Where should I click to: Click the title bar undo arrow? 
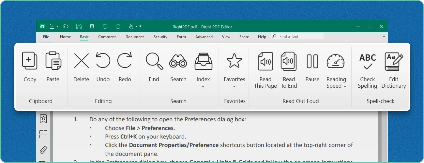[x=105, y=26]
